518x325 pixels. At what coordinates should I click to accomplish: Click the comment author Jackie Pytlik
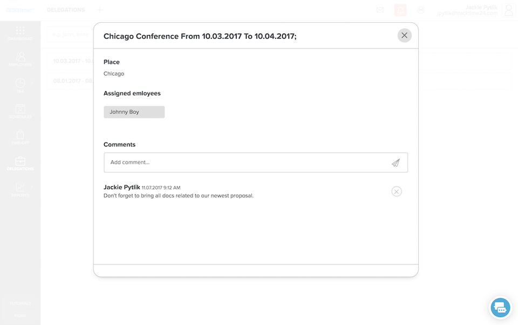tap(121, 187)
